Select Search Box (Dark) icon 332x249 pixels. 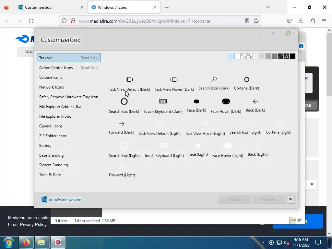tap(124, 101)
